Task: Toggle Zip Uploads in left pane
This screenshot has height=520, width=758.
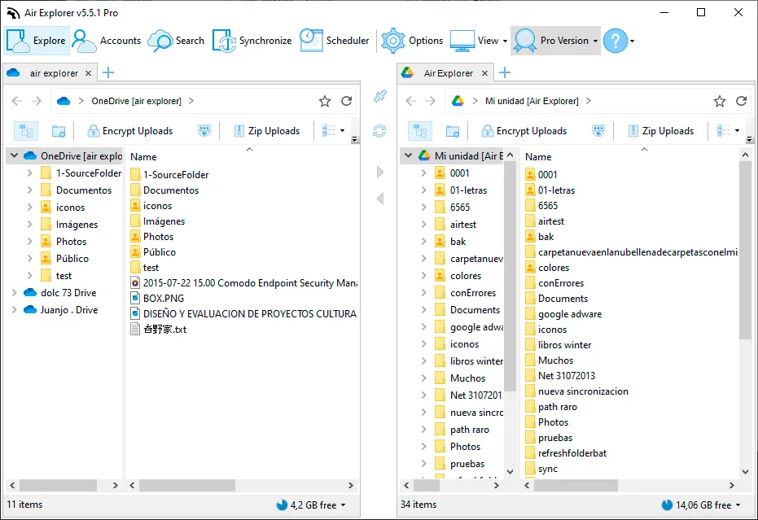Action: 267,131
